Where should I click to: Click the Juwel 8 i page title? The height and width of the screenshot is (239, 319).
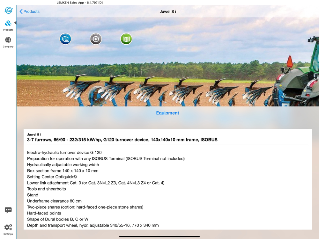(168, 11)
